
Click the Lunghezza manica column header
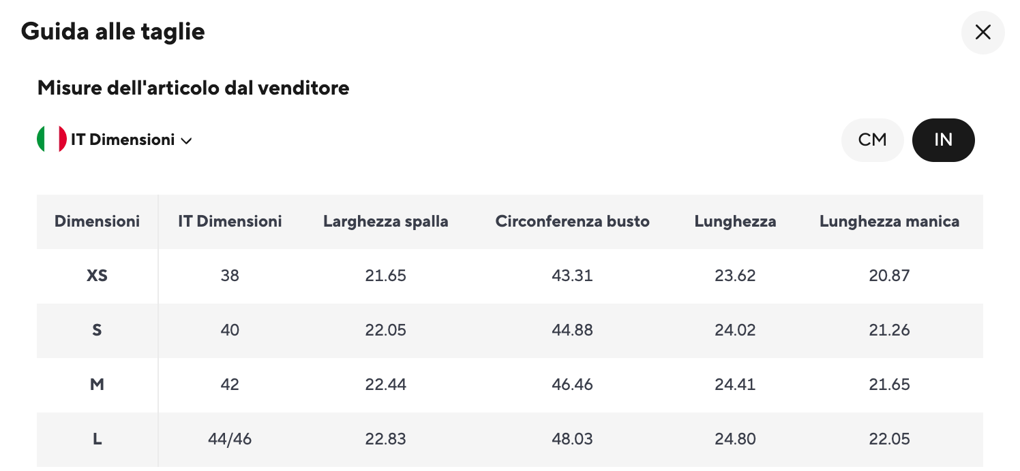(889, 221)
